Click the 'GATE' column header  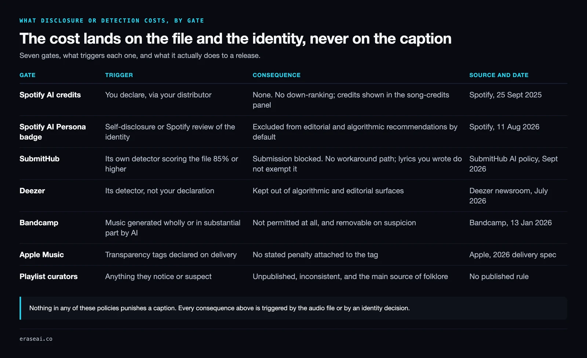click(x=28, y=75)
